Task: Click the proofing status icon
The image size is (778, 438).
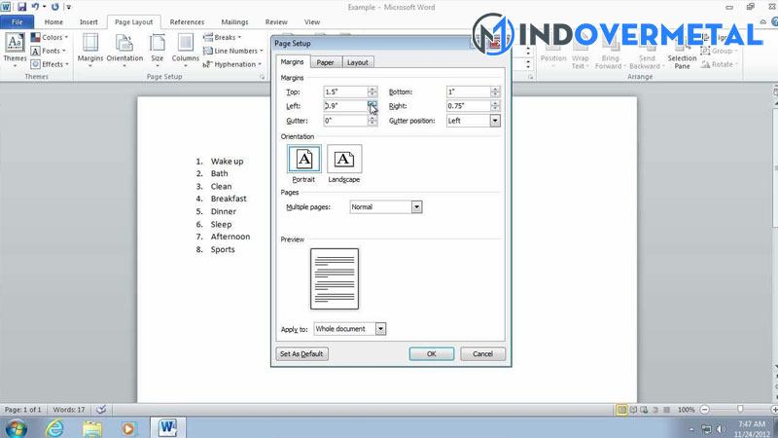Action: point(101,410)
